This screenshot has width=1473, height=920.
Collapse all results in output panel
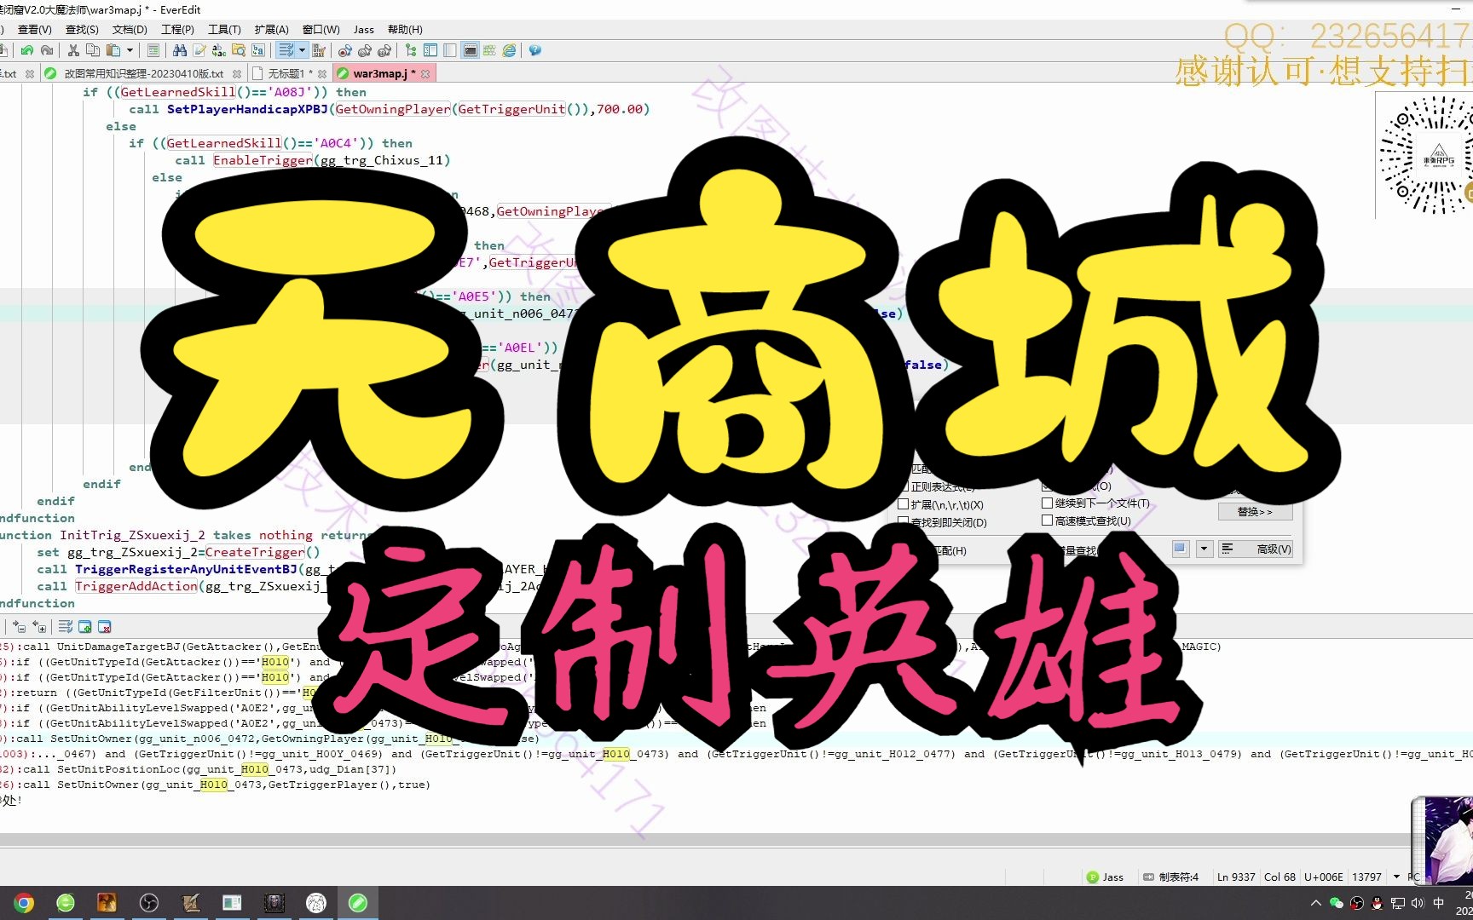click(x=20, y=627)
